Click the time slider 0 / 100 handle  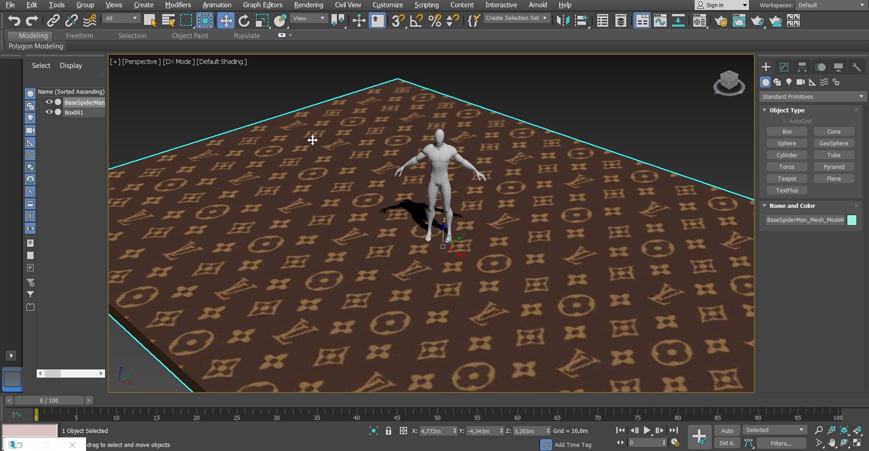click(x=49, y=400)
